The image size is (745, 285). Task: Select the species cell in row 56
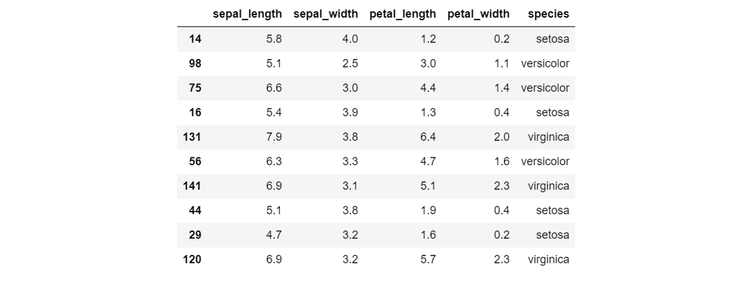click(x=545, y=161)
